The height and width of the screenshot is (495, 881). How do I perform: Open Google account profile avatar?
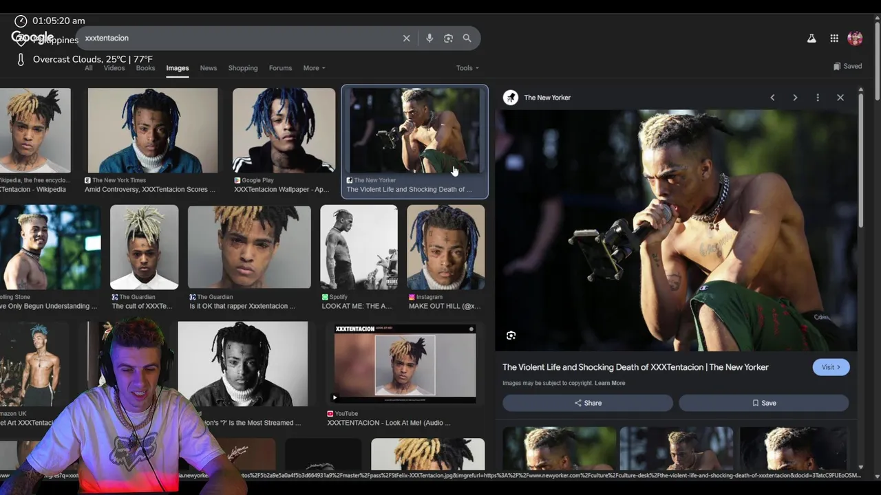(x=856, y=38)
